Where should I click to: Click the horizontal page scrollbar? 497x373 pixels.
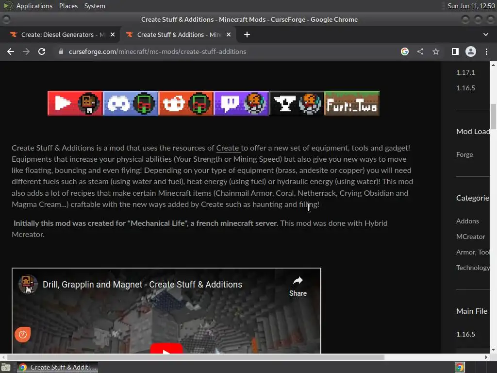[196, 357]
